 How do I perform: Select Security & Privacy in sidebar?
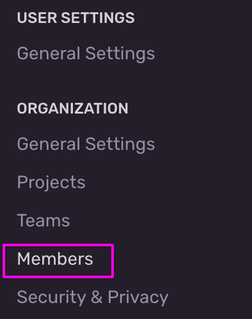tap(93, 297)
